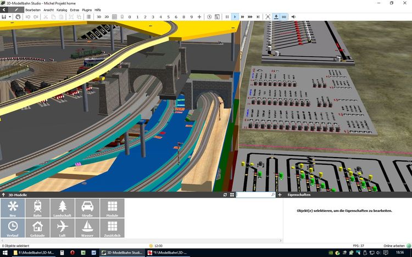Switch the view to 3D mode

click(x=99, y=17)
